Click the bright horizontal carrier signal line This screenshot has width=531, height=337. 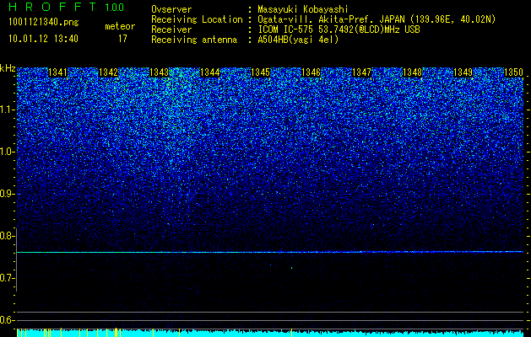[270, 252]
